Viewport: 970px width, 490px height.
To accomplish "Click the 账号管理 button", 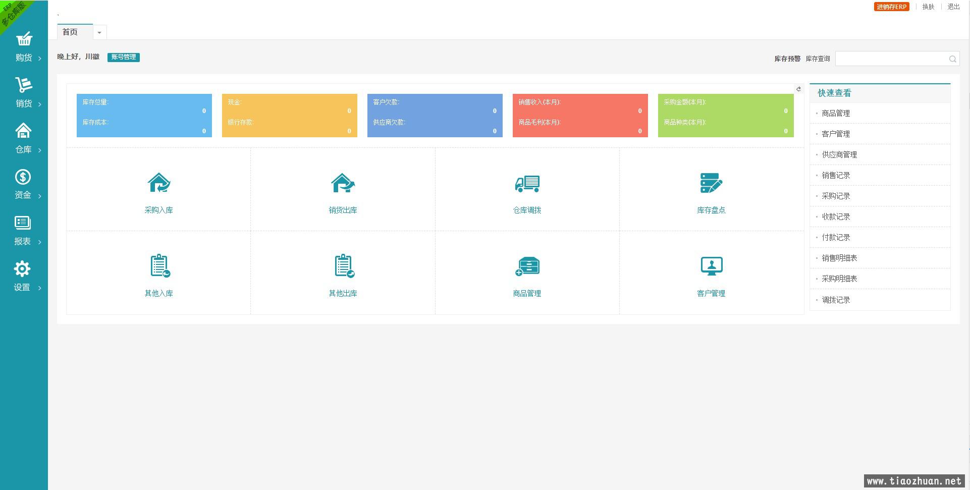I will [124, 57].
